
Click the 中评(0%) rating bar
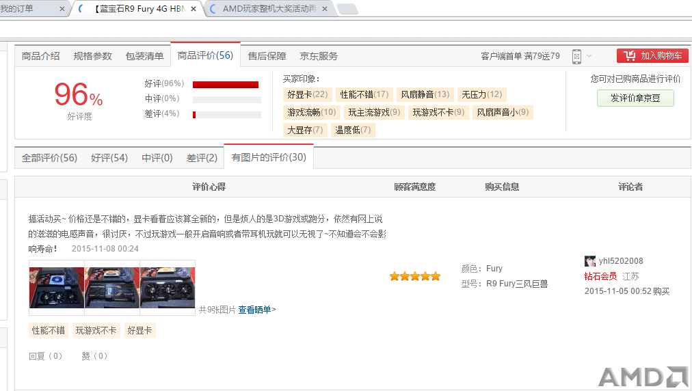[227, 100]
